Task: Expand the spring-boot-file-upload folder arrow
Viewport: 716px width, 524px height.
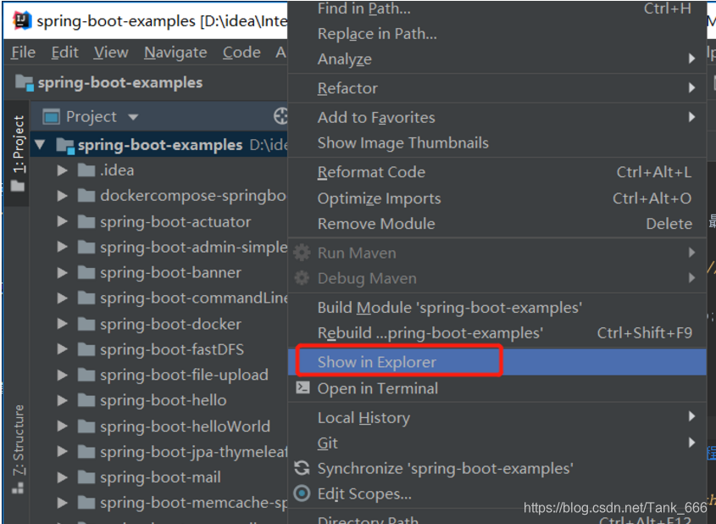Action: pyautogui.click(x=62, y=375)
